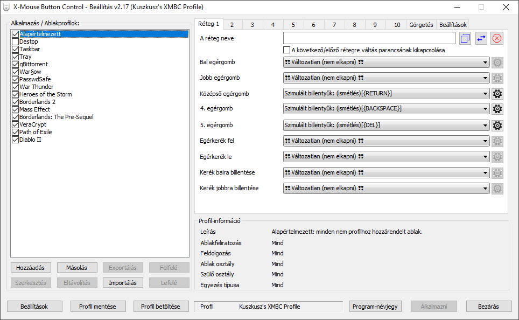This screenshot has width=519, height=320.
Task: Open gear settings for 5. egérgomb
Action: (x=497, y=126)
